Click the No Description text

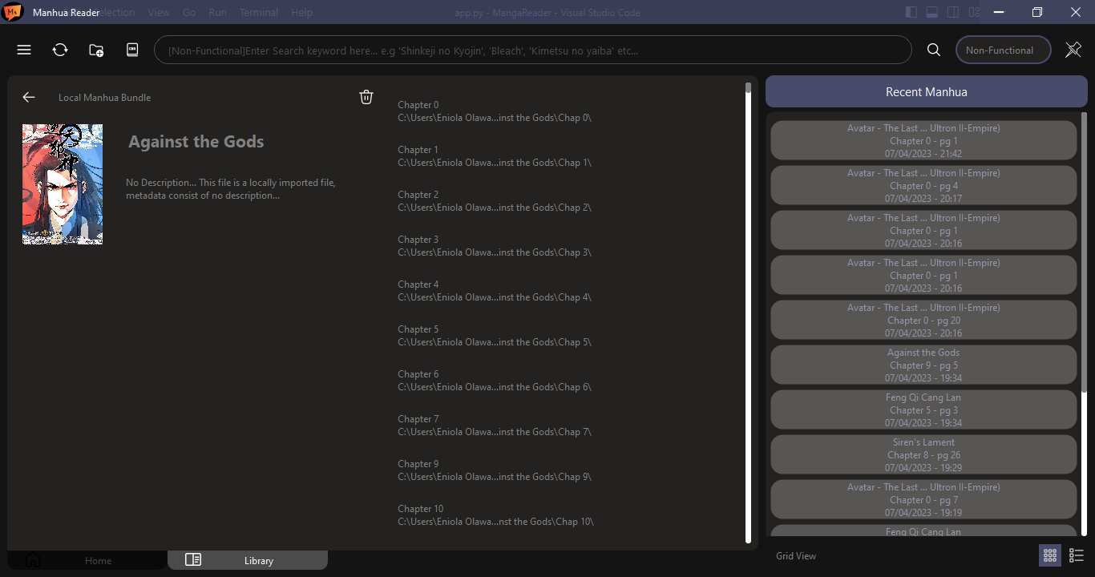pos(231,189)
